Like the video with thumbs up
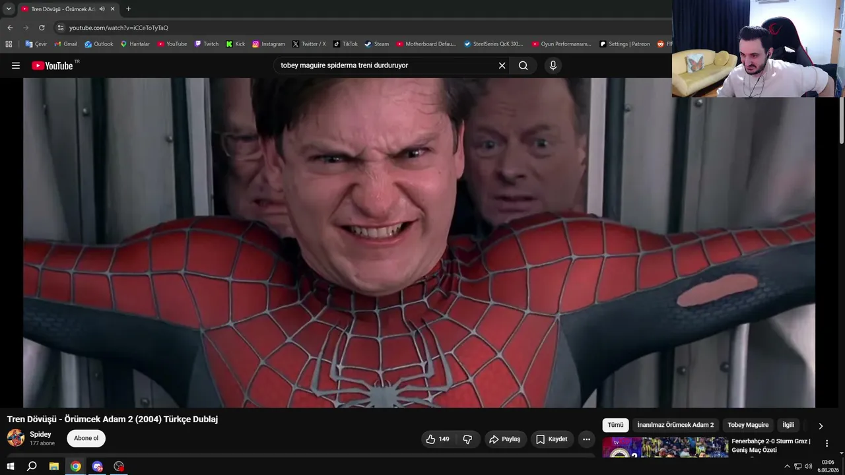This screenshot has height=475, width=845. point(437,439)
